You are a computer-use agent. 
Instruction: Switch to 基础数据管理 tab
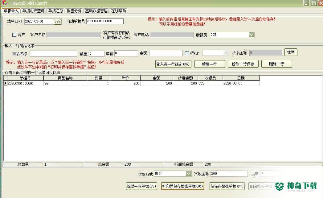click(x=96, y=11)
